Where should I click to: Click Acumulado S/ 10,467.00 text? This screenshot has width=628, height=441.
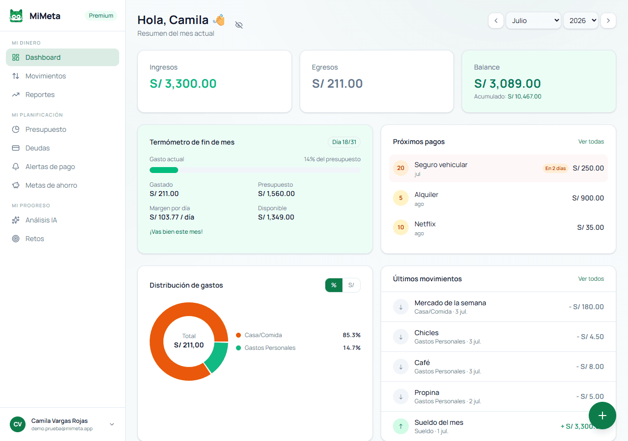pos(508,97)
